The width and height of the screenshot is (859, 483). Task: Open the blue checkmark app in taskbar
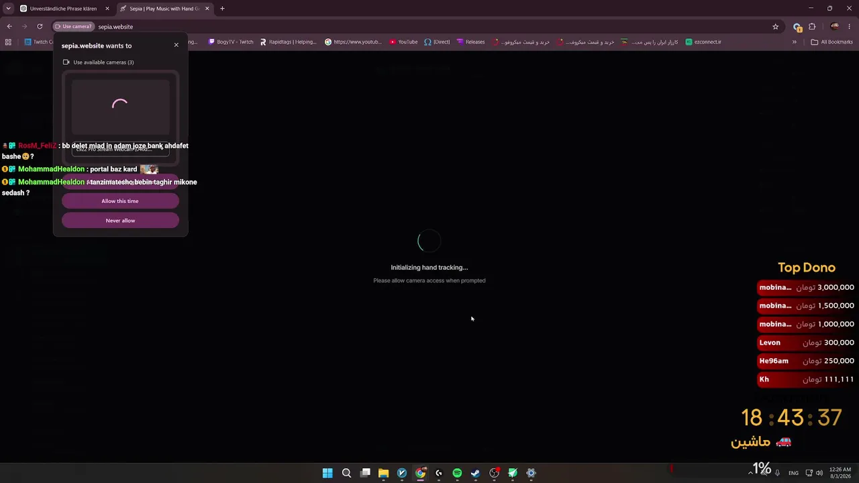[x=402, y=473]
